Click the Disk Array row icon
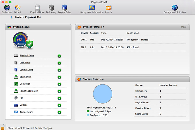 (16, 63)
